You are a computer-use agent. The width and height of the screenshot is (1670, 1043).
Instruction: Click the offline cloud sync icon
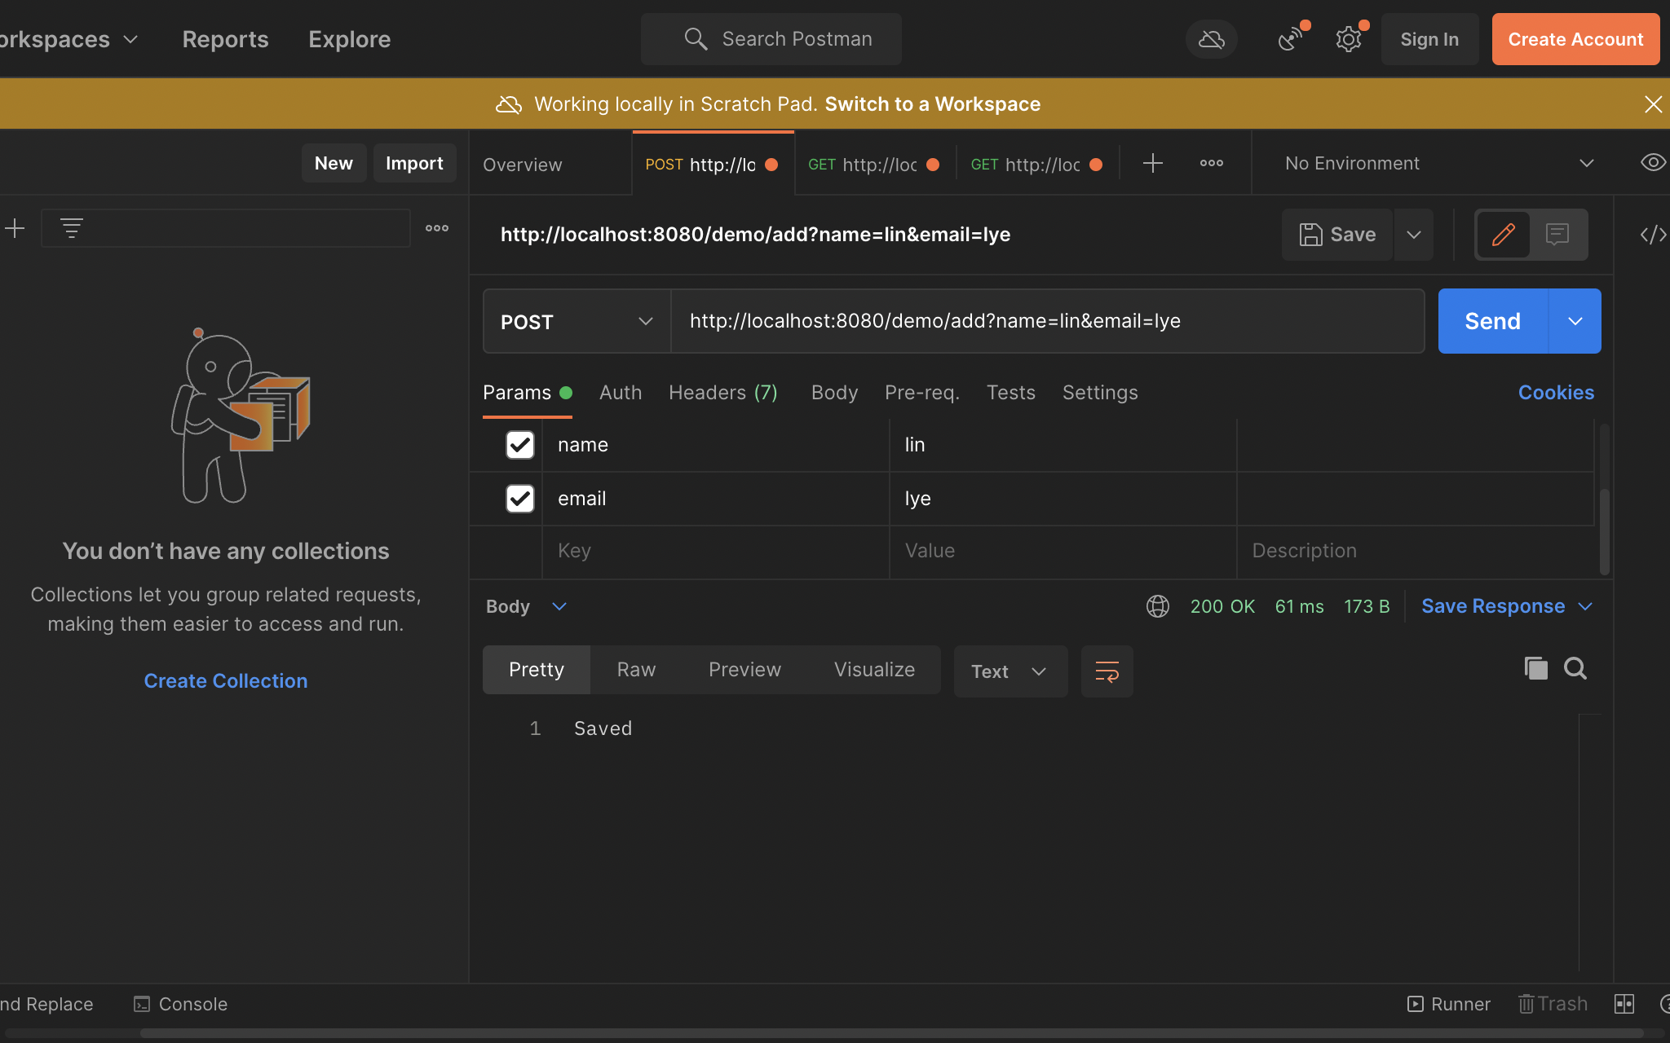tap(1211, 38)
